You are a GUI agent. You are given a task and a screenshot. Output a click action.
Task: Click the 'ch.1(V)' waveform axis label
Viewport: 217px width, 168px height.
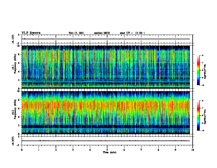click(13, 39)
